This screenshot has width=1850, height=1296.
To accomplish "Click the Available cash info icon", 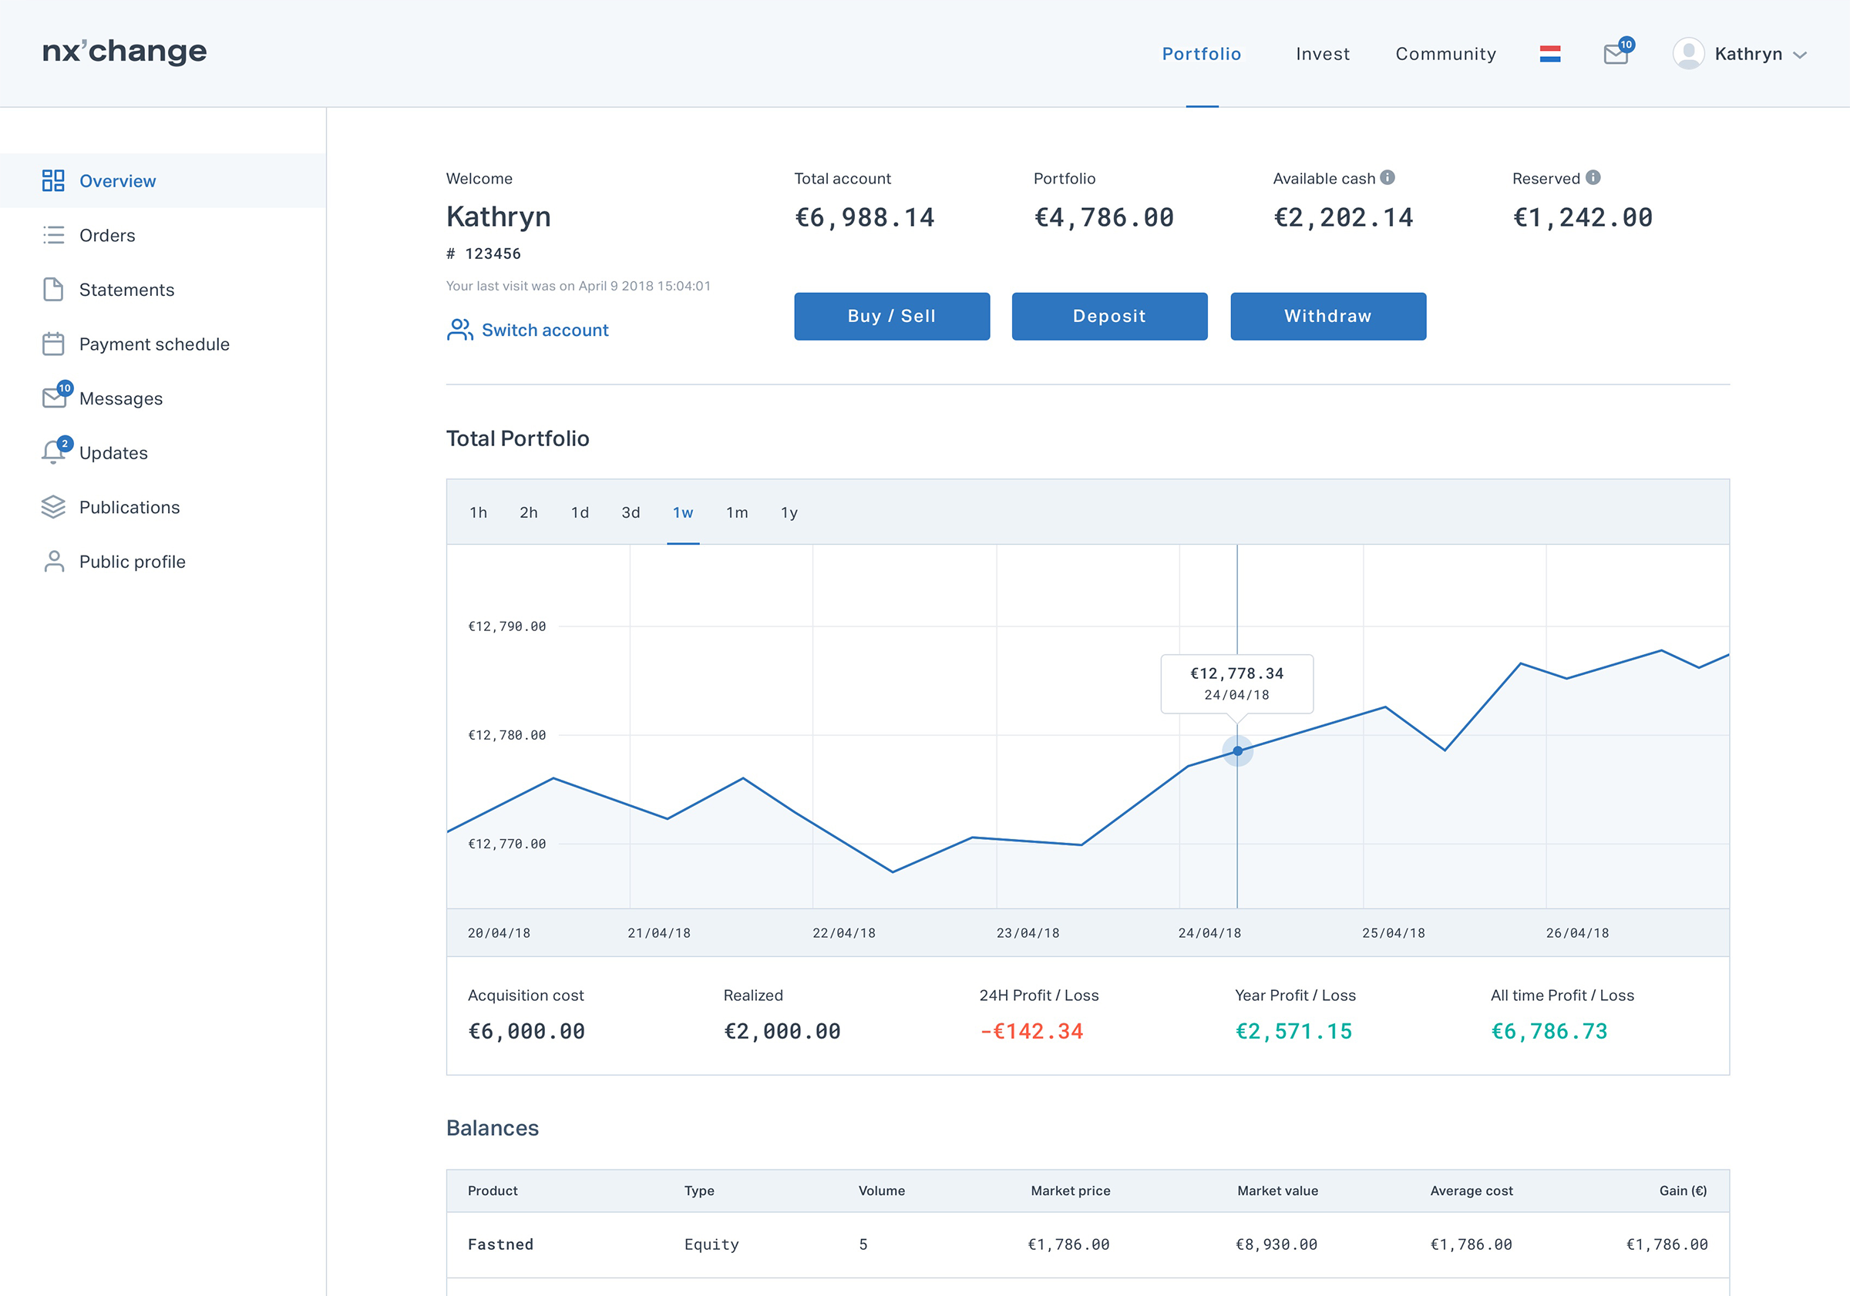I will pyautogui.click(x=1387, y=177).
